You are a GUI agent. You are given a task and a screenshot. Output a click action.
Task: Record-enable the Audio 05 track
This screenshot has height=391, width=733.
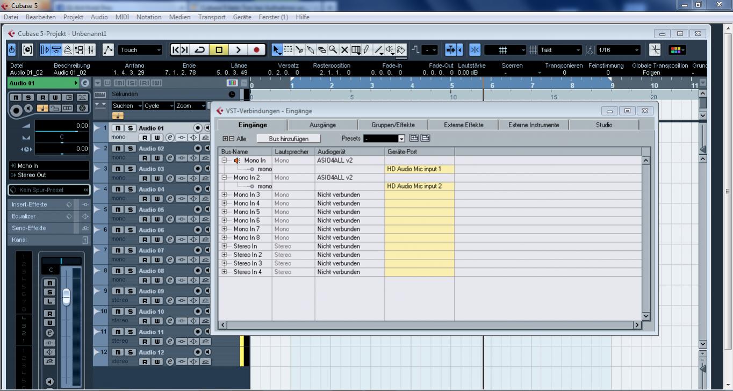[198, 209]
